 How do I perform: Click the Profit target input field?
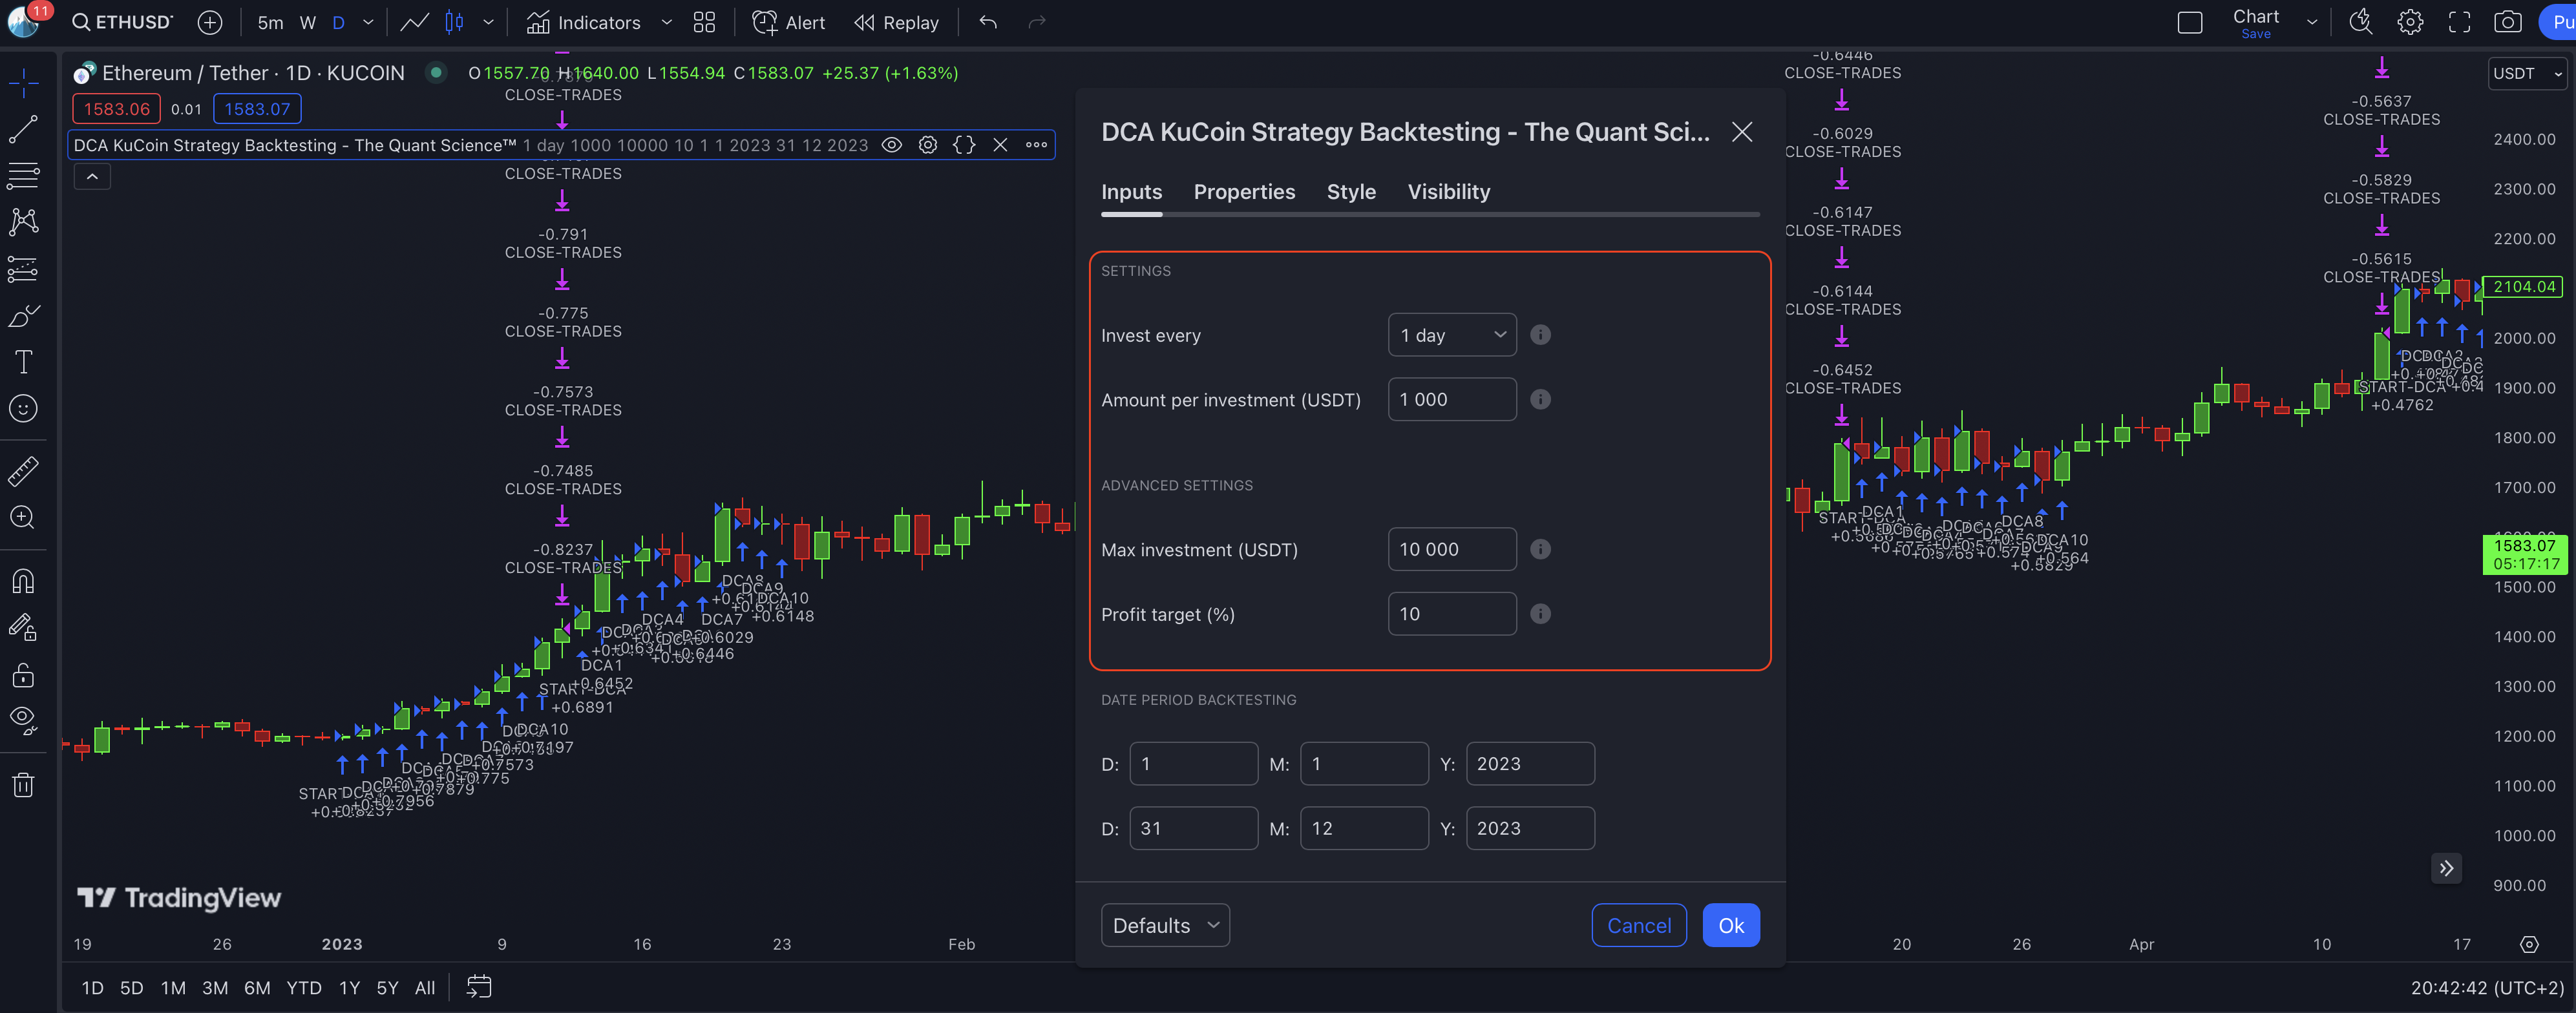(1451, 614)
